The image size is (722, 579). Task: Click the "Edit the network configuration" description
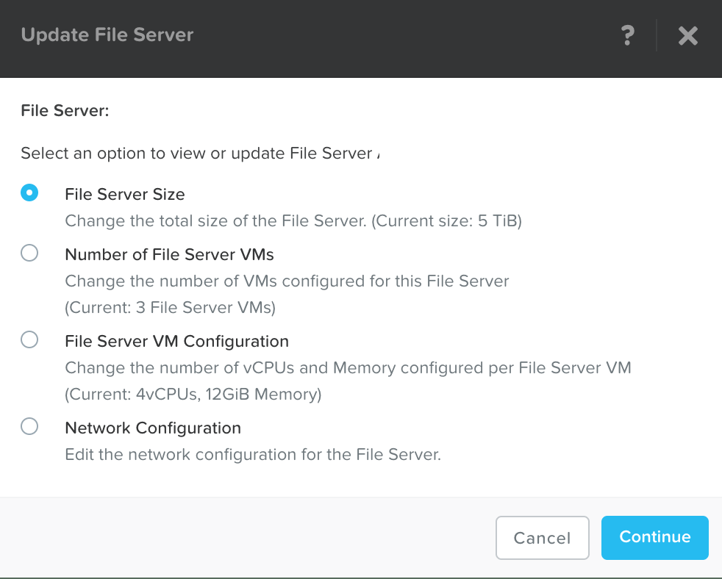point(252,455)
